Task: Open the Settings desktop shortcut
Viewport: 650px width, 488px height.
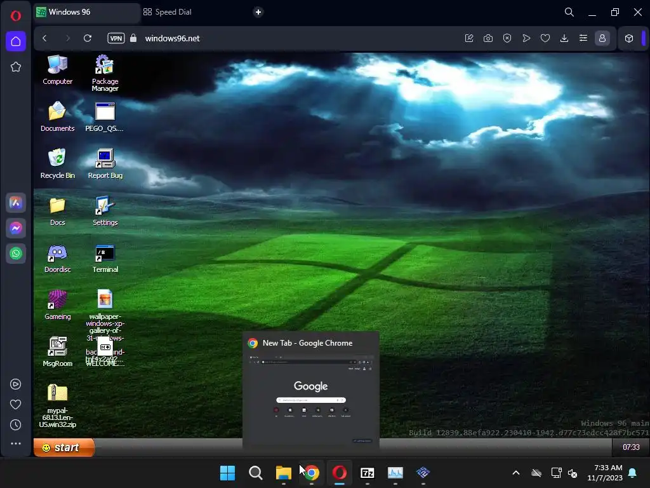Action: pyautogui.click(x=105, y=211)
